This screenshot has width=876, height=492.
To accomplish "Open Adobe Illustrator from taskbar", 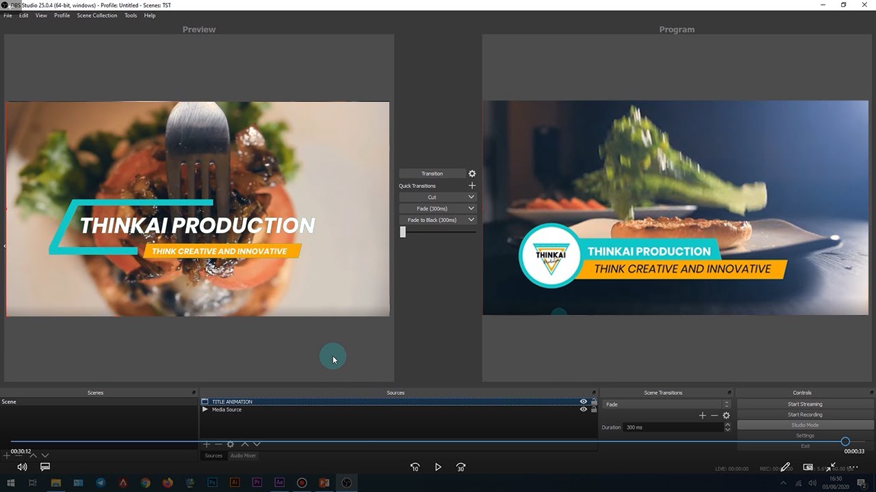I will (x=235, y=483).
